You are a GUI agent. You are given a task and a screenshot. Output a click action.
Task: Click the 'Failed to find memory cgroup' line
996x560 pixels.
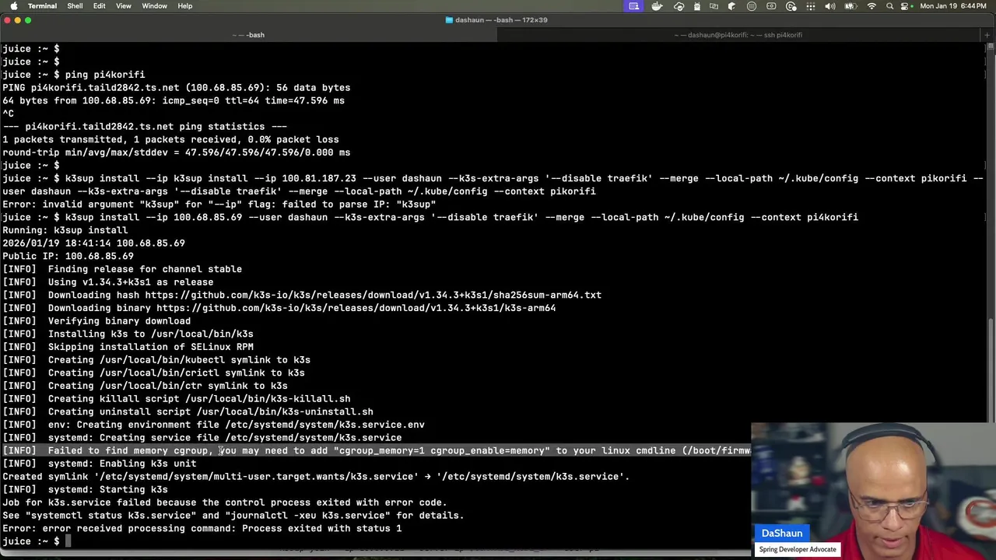(377, 450)
